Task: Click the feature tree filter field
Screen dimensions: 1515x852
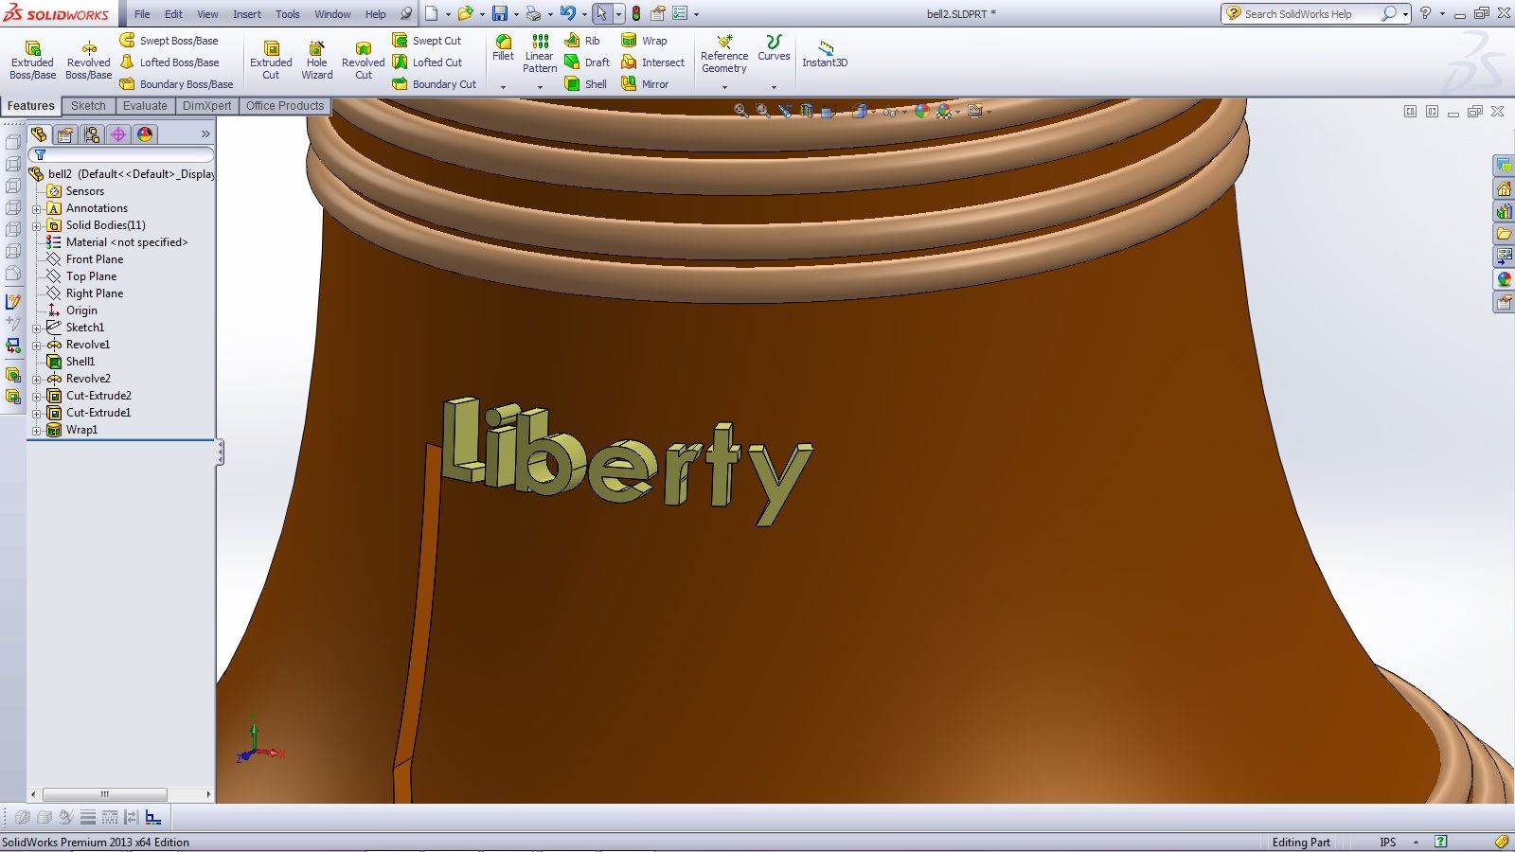Action: click(121, 154)
